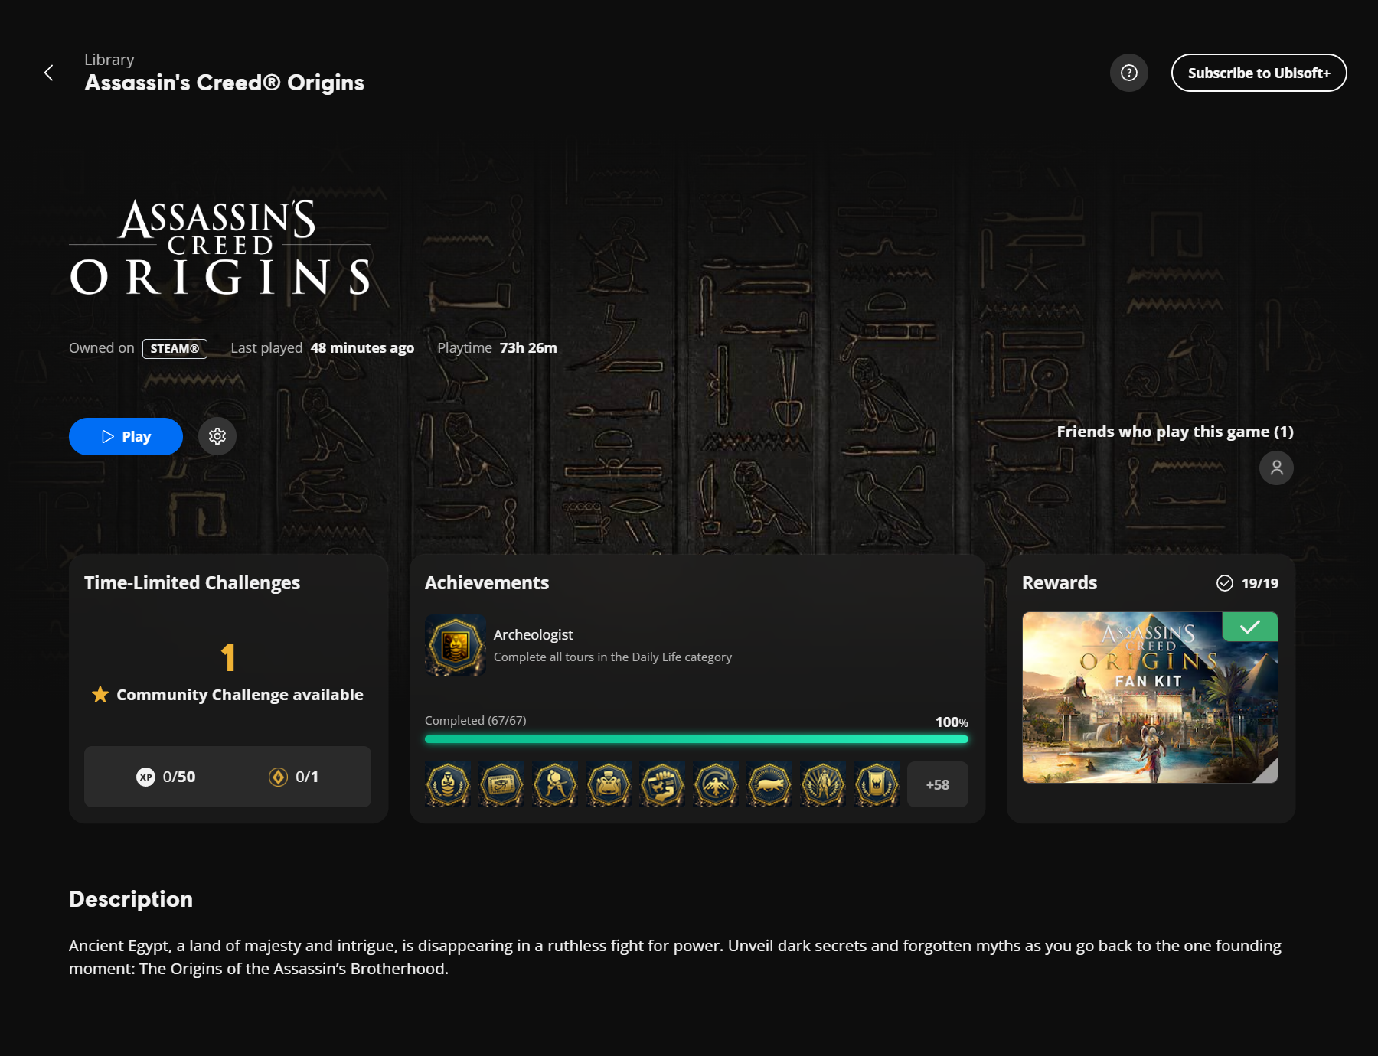
Task: Click the Rewards 19/19 completed indicator
Action: click(x=1247, y=583)
